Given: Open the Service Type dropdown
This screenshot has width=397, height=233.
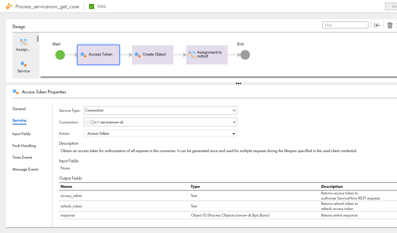Looking at the screenshot, I should click(x=161, y=110).
